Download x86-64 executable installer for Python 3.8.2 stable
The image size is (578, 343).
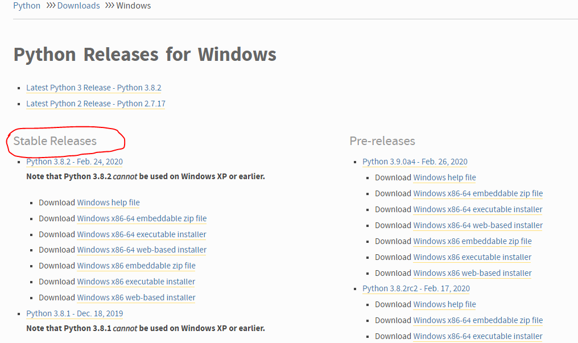coord(142,234)
